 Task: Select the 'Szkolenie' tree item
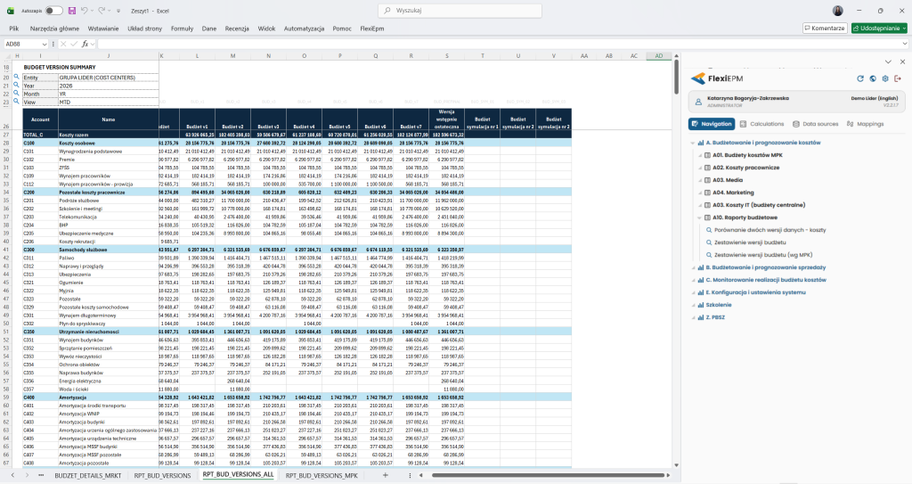pos(719,305)
